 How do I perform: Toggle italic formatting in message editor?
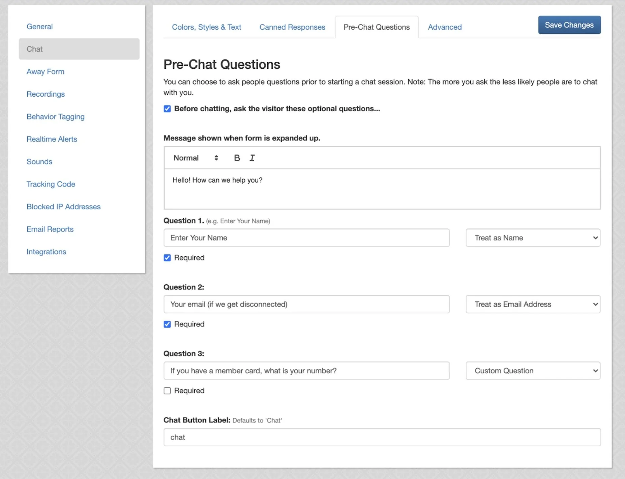click(x=252, y=158)
